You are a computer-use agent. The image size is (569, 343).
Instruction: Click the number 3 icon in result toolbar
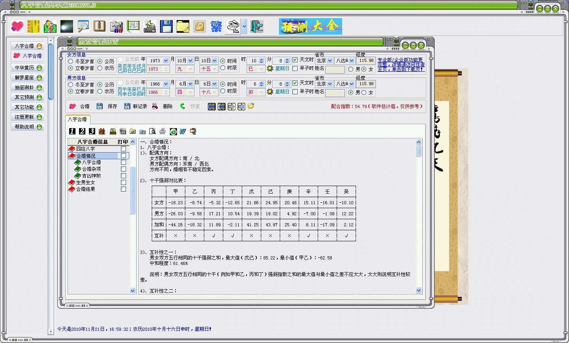[92, 131]
